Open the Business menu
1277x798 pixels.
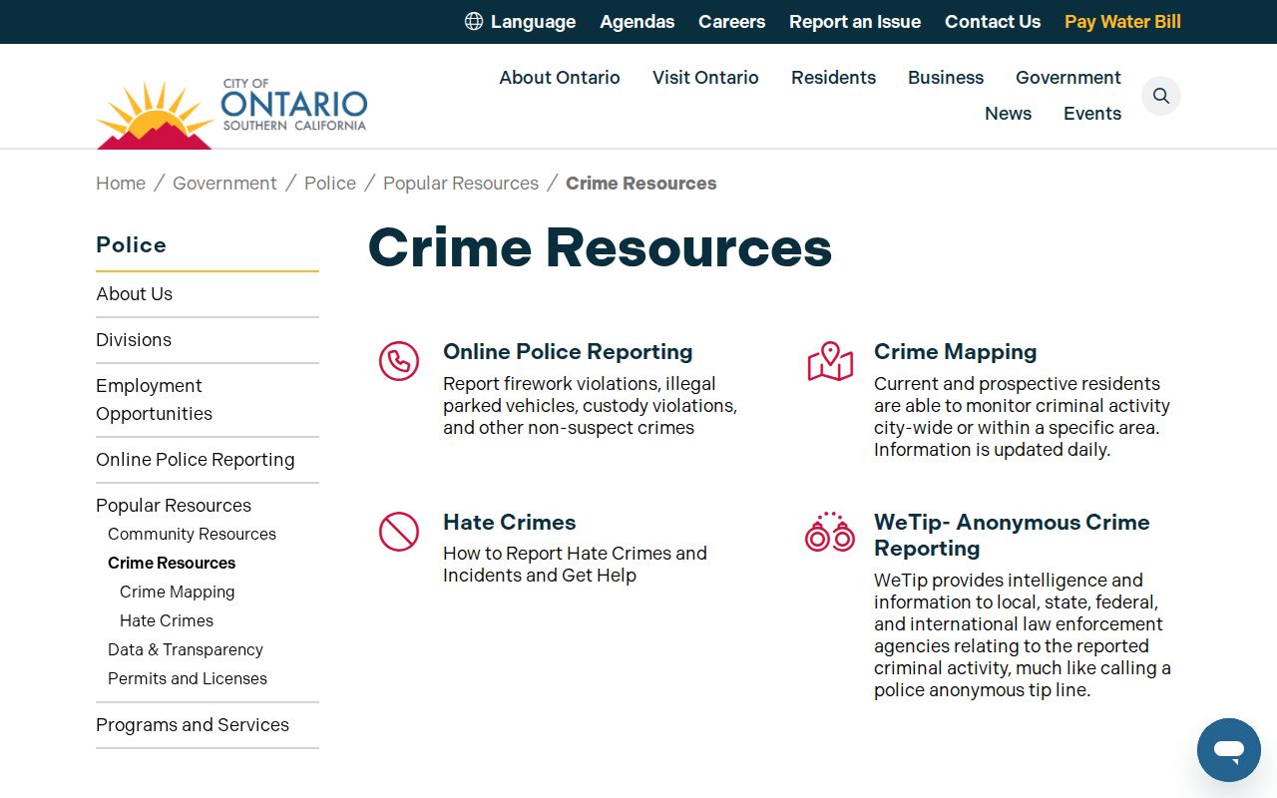pos(946,78)
